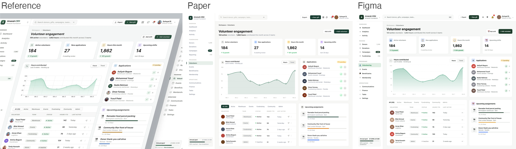Select the Warehouse tab in Paper panel
This screenshot has width=516, height=149.
point(242,106)
